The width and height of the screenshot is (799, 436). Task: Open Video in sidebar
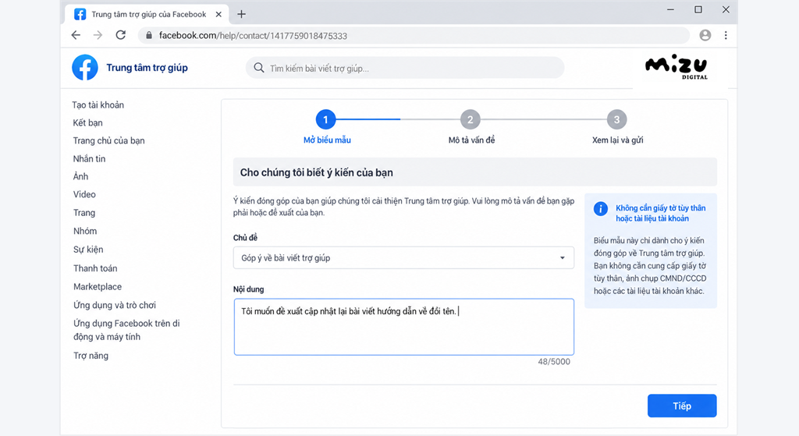click(x=84, y=194)
